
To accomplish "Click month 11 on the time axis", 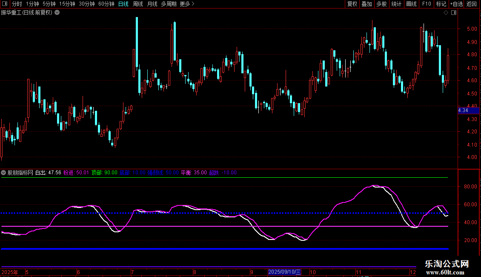I will tap(358, 272).
